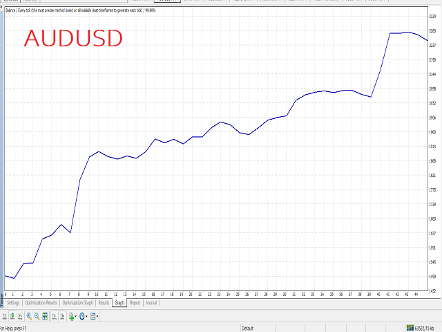The image size is (442, 332).
Task: Click the Default profile status field
Action: pyautogui.click(x=247, y=328)
